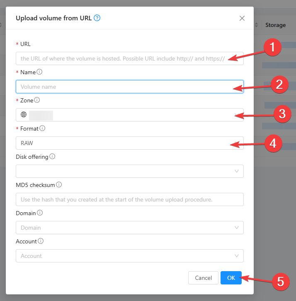Viewport: 296px width, 301px height.
Task: Click the MD5 checksum input field
Action: pyautogui.click(x=129, y=199)
